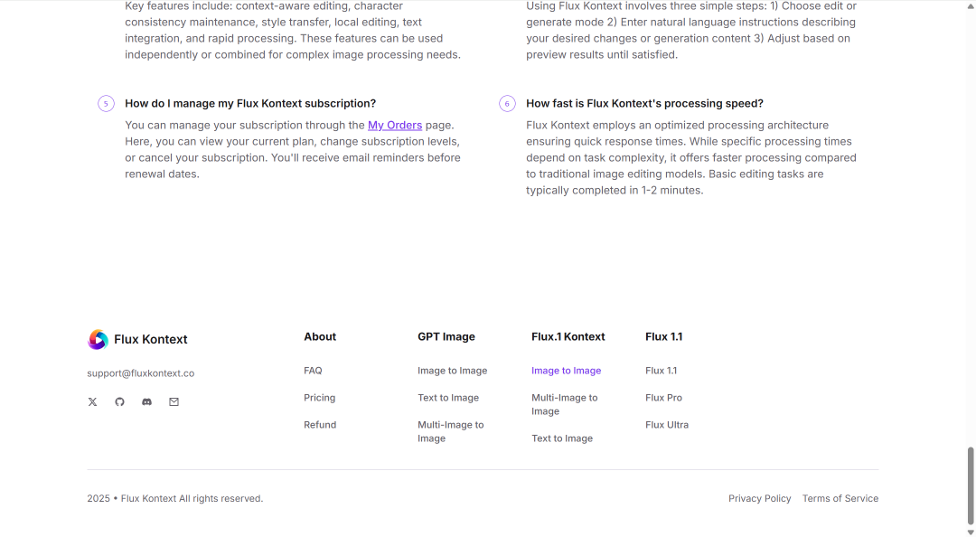Open Flux.1 Kontext's Text to Image link
The height and width of the screenshot is (537, 976).
pos(562,438)
